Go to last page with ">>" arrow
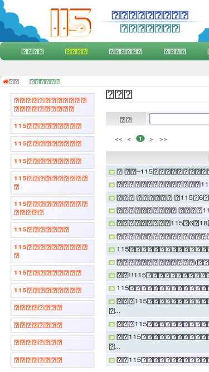The image size is (209, 372). coord(163,139)
